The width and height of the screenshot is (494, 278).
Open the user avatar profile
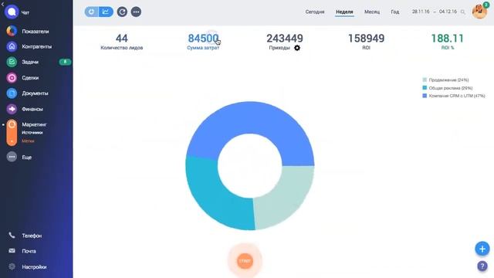(x=479, y=12)
